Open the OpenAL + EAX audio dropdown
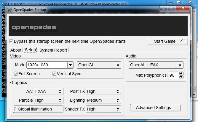 coord(156,65)
